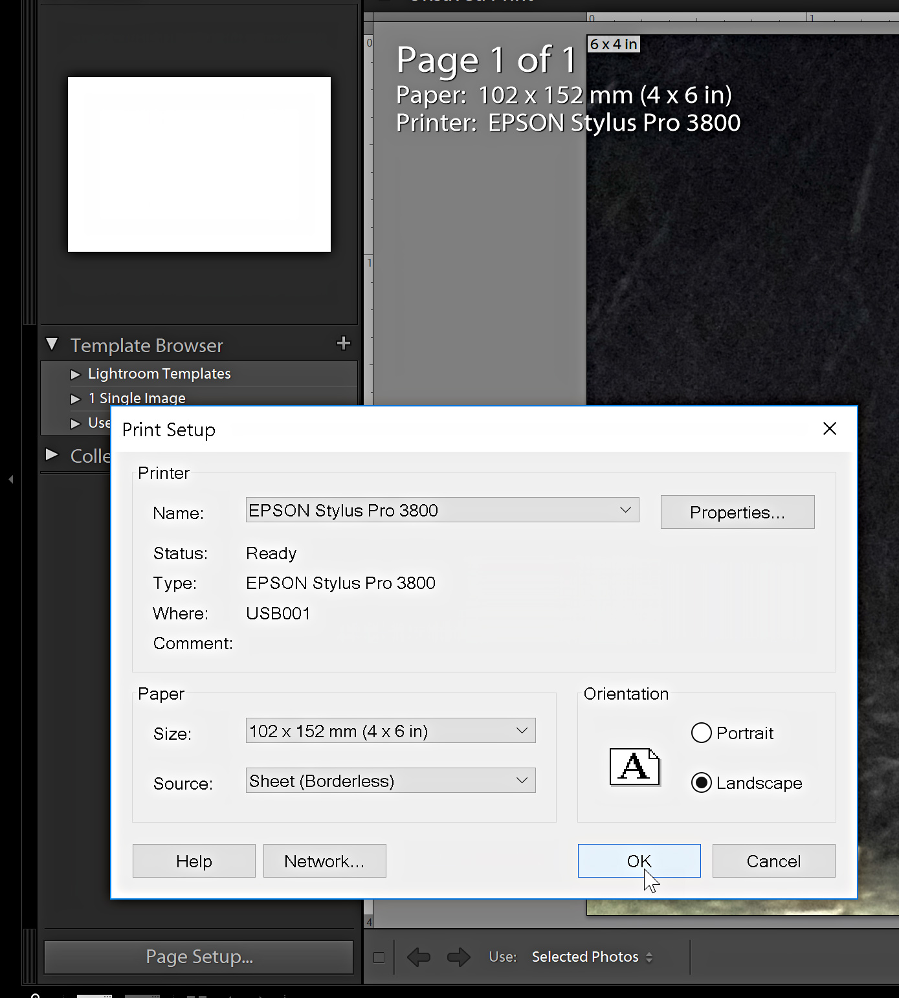Click the next photo arrow in the toolbar

[x=458, y=956]
